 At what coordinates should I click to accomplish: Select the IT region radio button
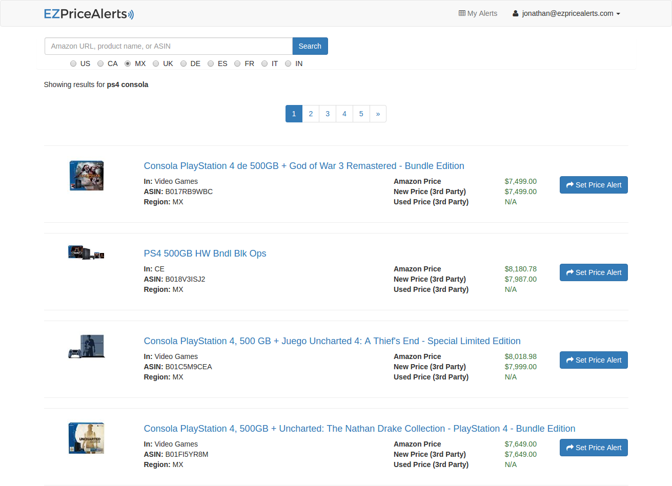pos(264,64)
